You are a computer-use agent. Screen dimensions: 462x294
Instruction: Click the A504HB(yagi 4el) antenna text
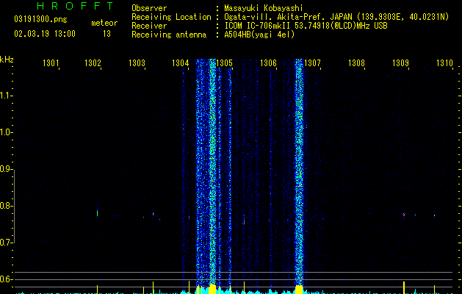tap(259, 35)
